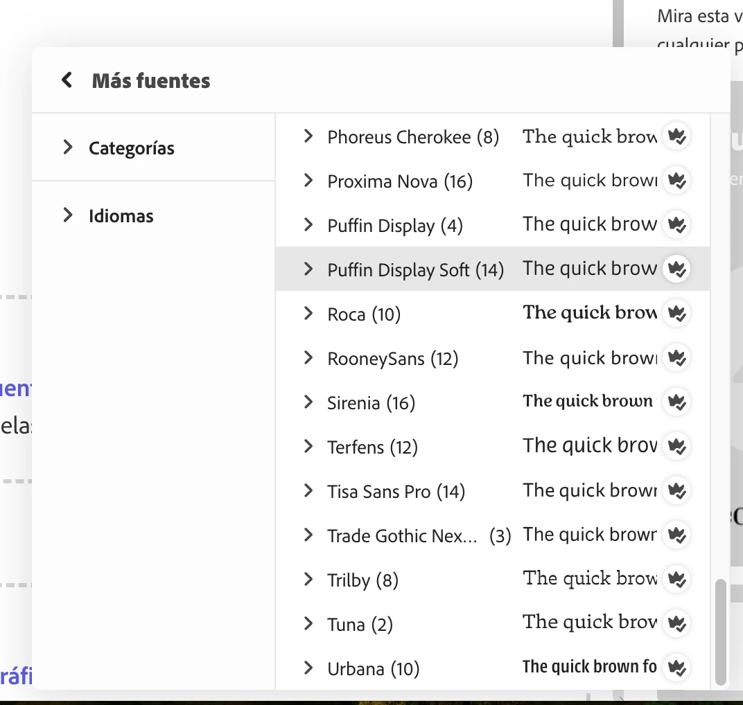Expand the Terfens (12) font styles

coord(308,447)
